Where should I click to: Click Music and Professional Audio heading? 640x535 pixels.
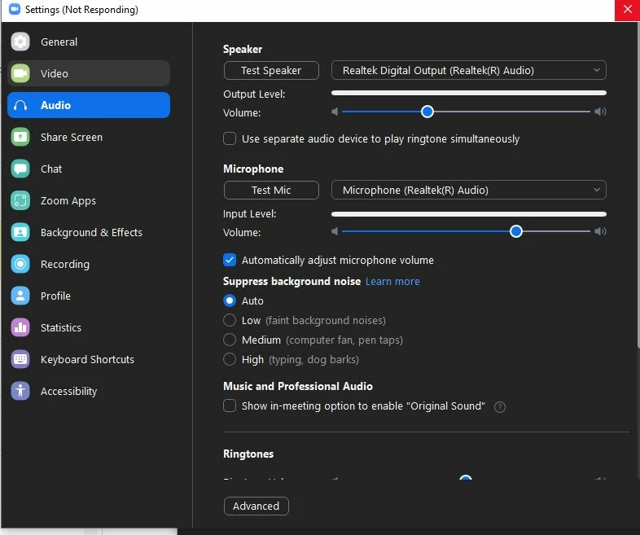pos(297,386)
